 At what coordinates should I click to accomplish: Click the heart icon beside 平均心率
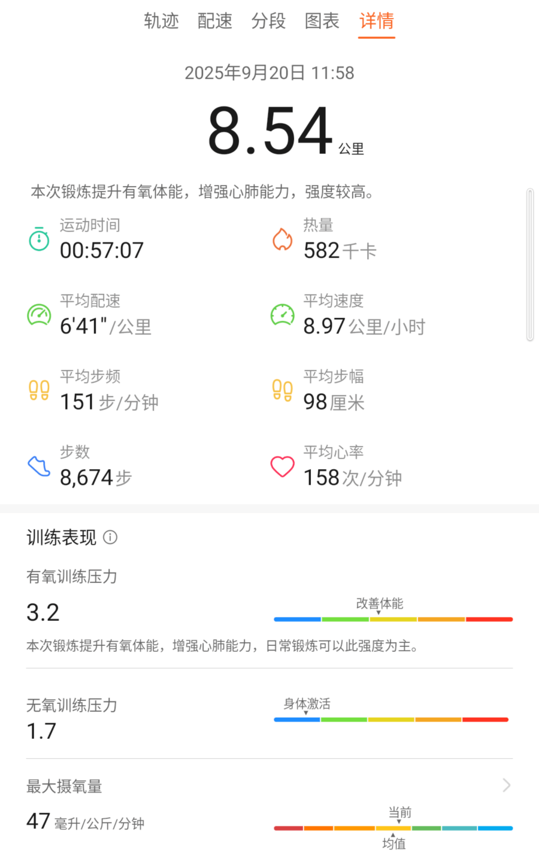pyautogui.click(x=282, y=466)
